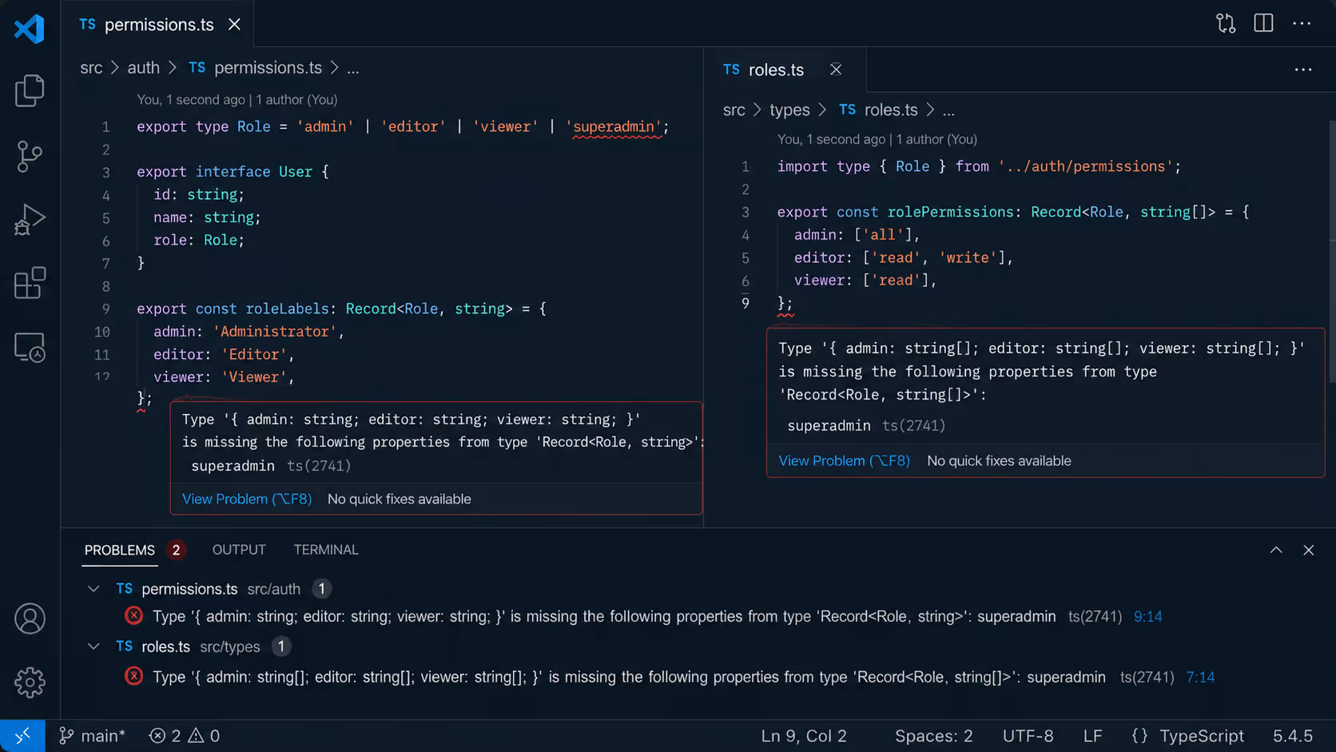Open 'src' breadcrumb in permissions.ts editor
The image size is (1336, 752).
pyautogui.click(x=91, y=68)
